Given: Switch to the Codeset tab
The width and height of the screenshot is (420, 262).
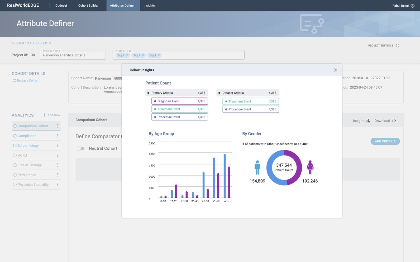Looking at the screenshot, I should tap(61, 6).
